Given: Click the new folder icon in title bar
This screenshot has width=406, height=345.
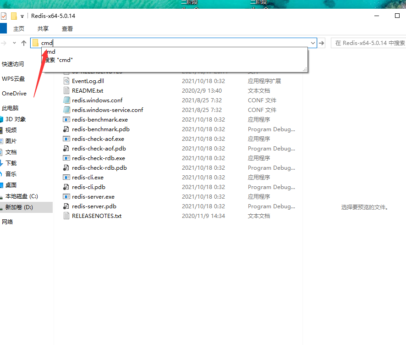Looking at the screenshot, I should pyautogui.click(x=14, y=16).
